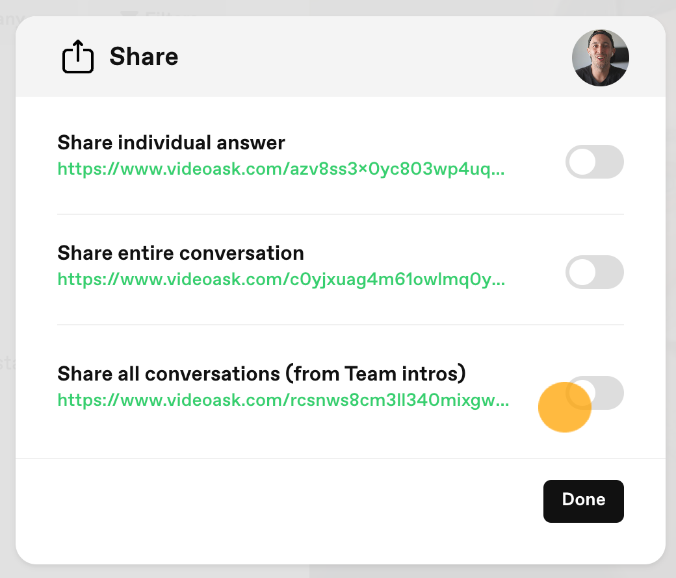
Task: Click the knob of entire conversation switch
Action: tap(582, 272)
